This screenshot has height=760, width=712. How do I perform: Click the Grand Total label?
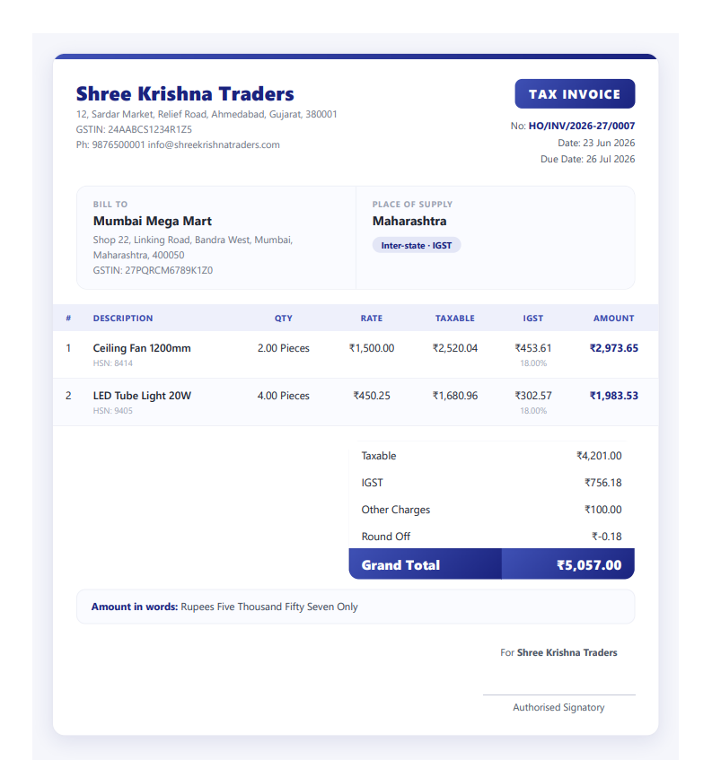400,565
